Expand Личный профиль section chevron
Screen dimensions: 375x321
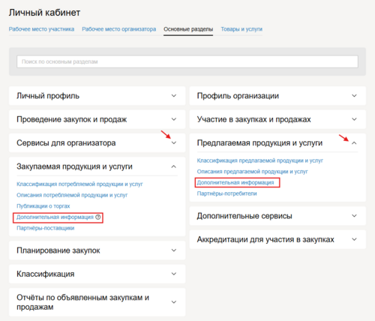point(174,96)
